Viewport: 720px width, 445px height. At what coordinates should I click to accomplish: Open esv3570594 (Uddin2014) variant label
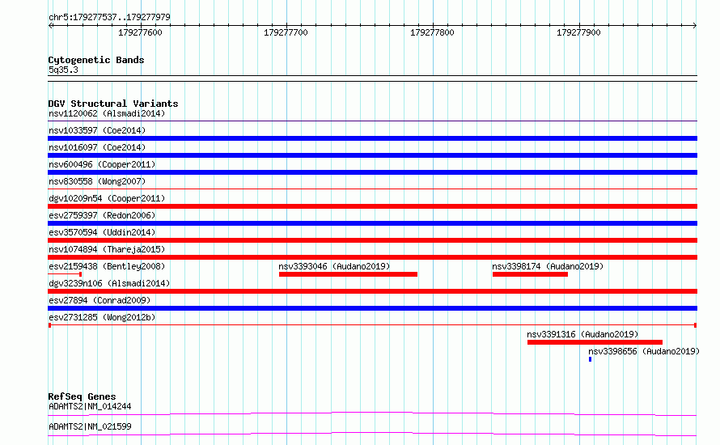pyautogui.click(x=102, y=232)
